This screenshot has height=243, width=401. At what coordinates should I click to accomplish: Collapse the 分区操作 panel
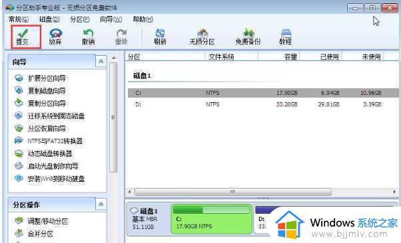point(101,204)
